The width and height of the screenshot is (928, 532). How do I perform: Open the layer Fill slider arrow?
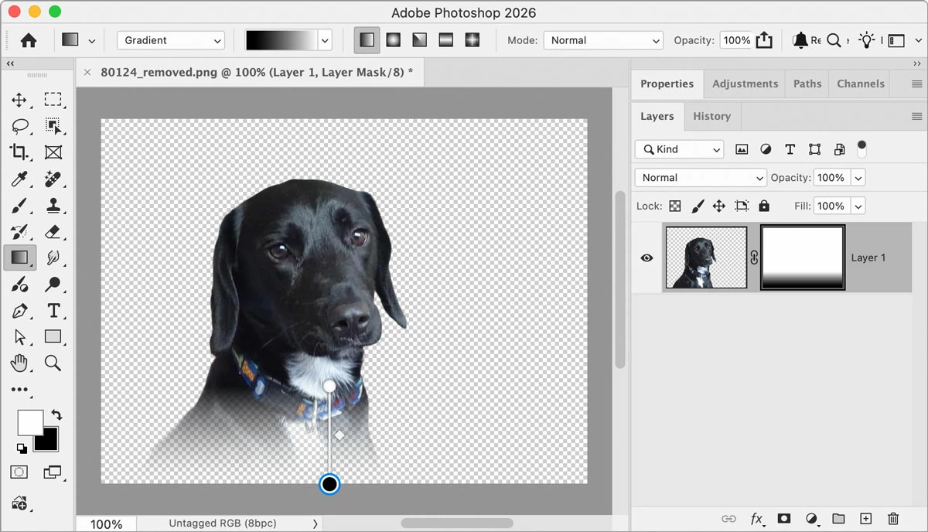[x=858, y=206]
